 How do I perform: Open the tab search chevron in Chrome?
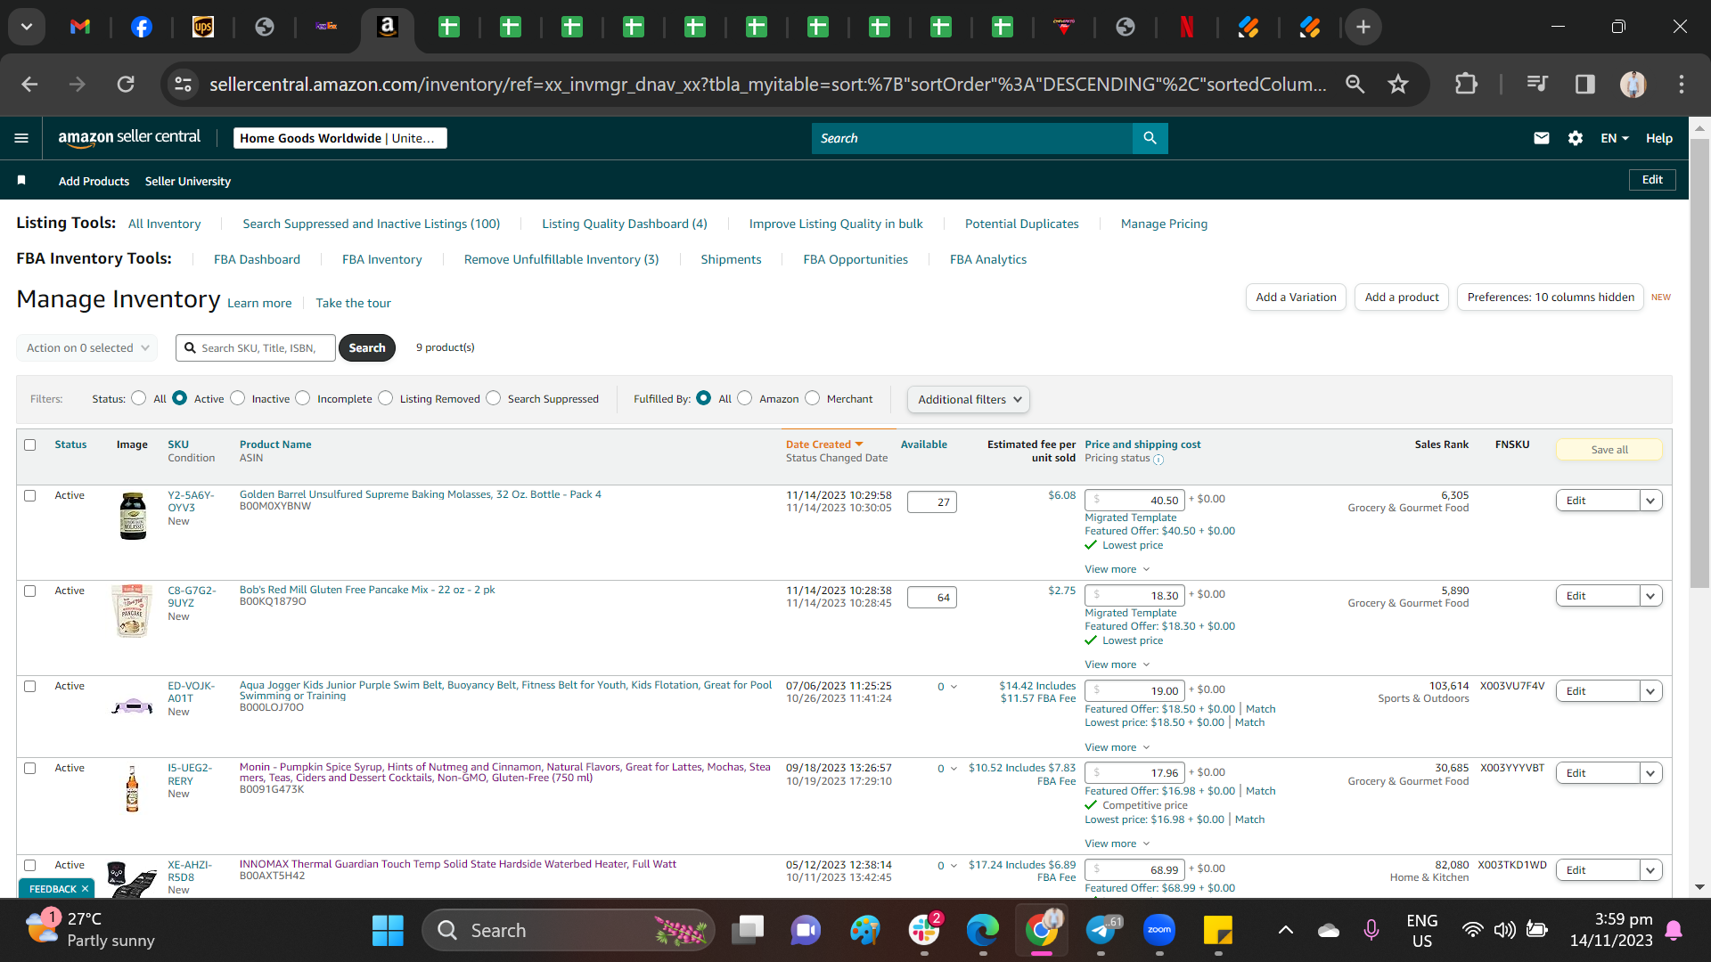(x=27, y=27)
